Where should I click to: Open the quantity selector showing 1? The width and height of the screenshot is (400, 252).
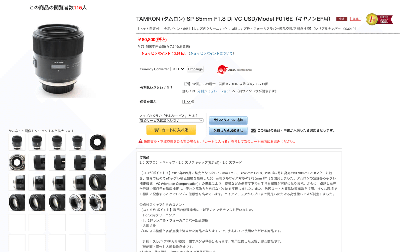187,102
